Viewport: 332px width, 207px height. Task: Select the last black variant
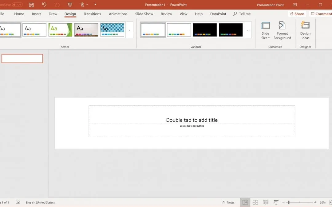(231, 30)
